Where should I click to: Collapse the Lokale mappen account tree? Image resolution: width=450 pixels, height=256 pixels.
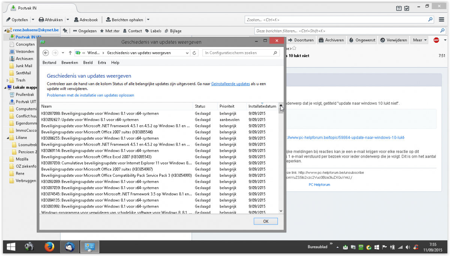(5, 87)
